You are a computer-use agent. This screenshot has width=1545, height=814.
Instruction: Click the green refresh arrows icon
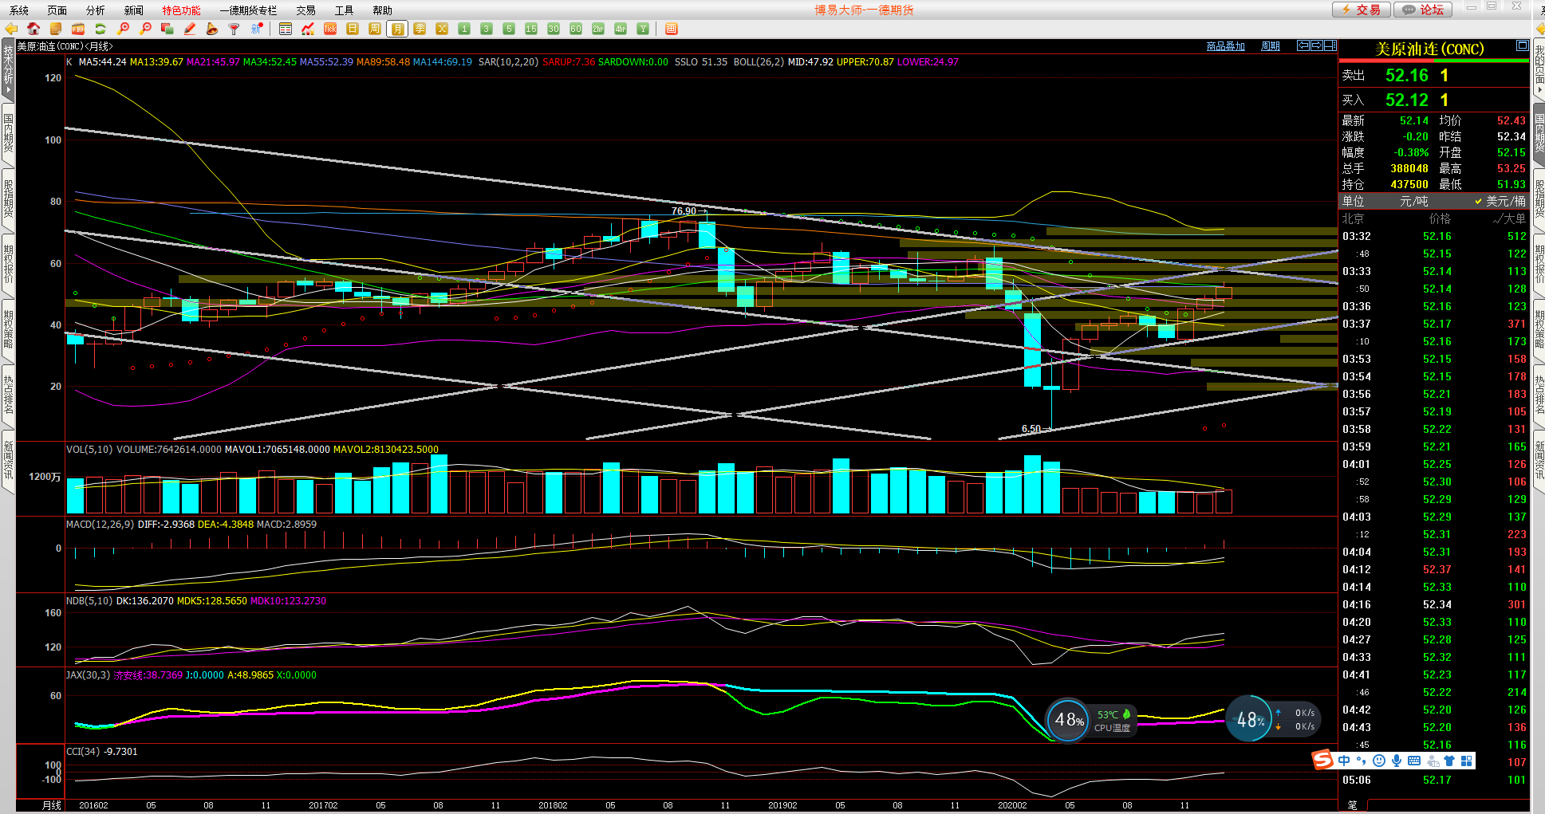(x=101, y=29)
